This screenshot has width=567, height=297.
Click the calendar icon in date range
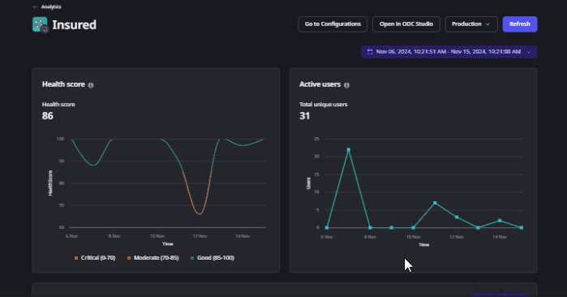[x=370, y=52]
